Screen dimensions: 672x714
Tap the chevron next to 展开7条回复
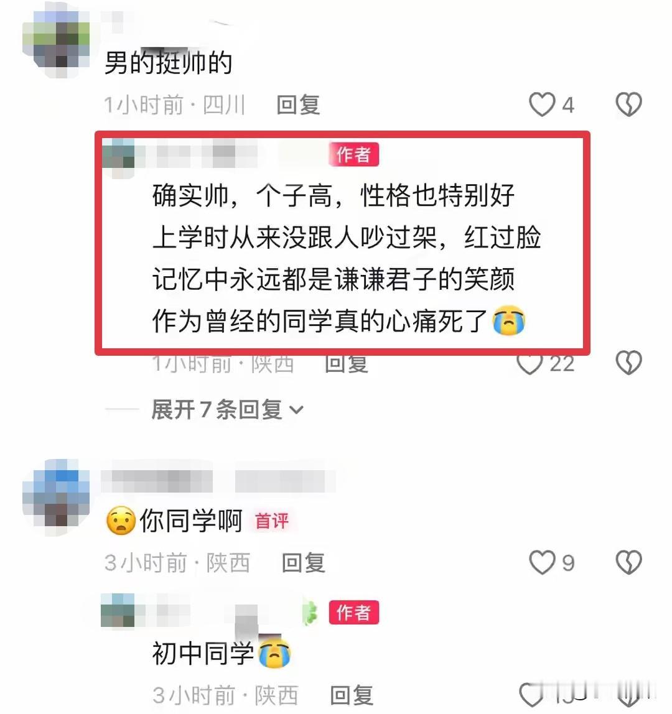coord(296,410)
